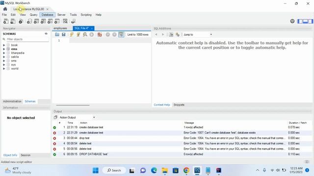
Task: Expand the world schema
Action: 4,68
